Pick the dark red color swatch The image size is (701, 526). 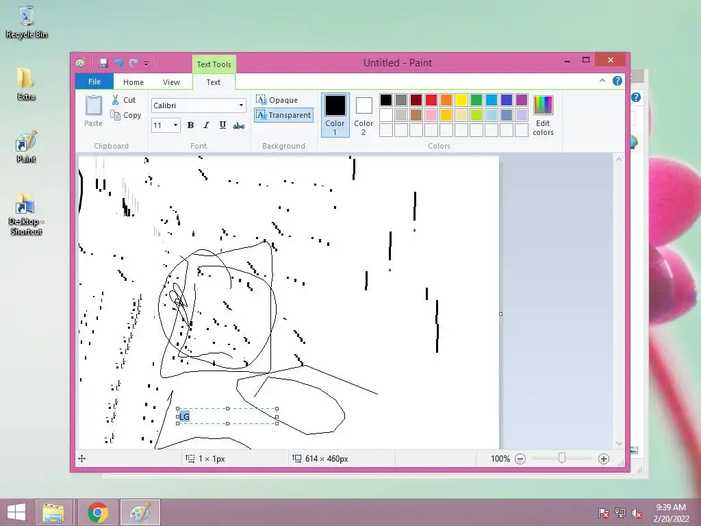pos(416,100)
